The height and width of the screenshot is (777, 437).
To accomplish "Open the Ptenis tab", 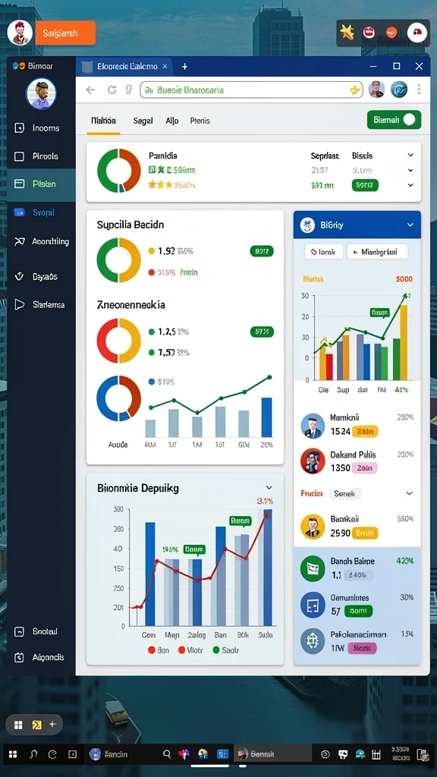I will [x=200, y=121].
